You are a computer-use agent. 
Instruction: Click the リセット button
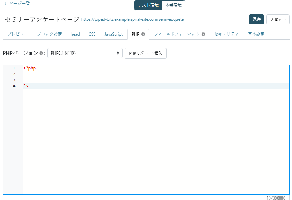pyautogui.click(x=278, y=19)
